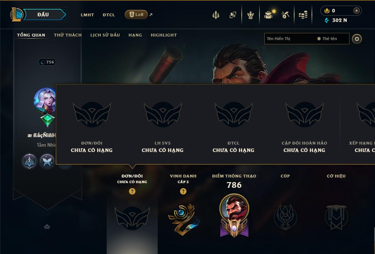Switch to the Lịch Sử Đấu tab

coord(105,35)
